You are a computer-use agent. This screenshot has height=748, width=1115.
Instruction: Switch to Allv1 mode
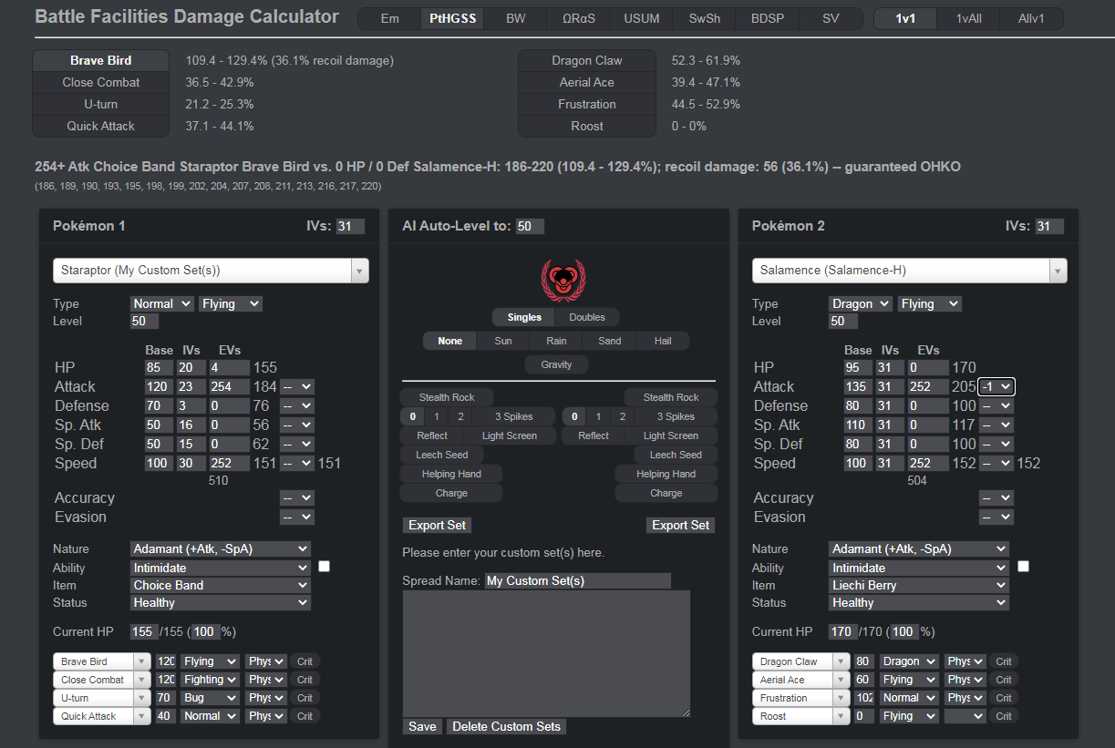tap(1031, 19)
